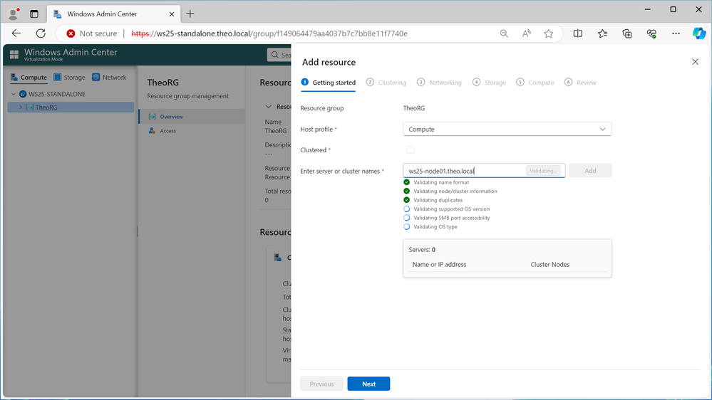Click 'Validating supported OS version' status
The height and width of the screenshot is (400, 712).
(451, 209)
